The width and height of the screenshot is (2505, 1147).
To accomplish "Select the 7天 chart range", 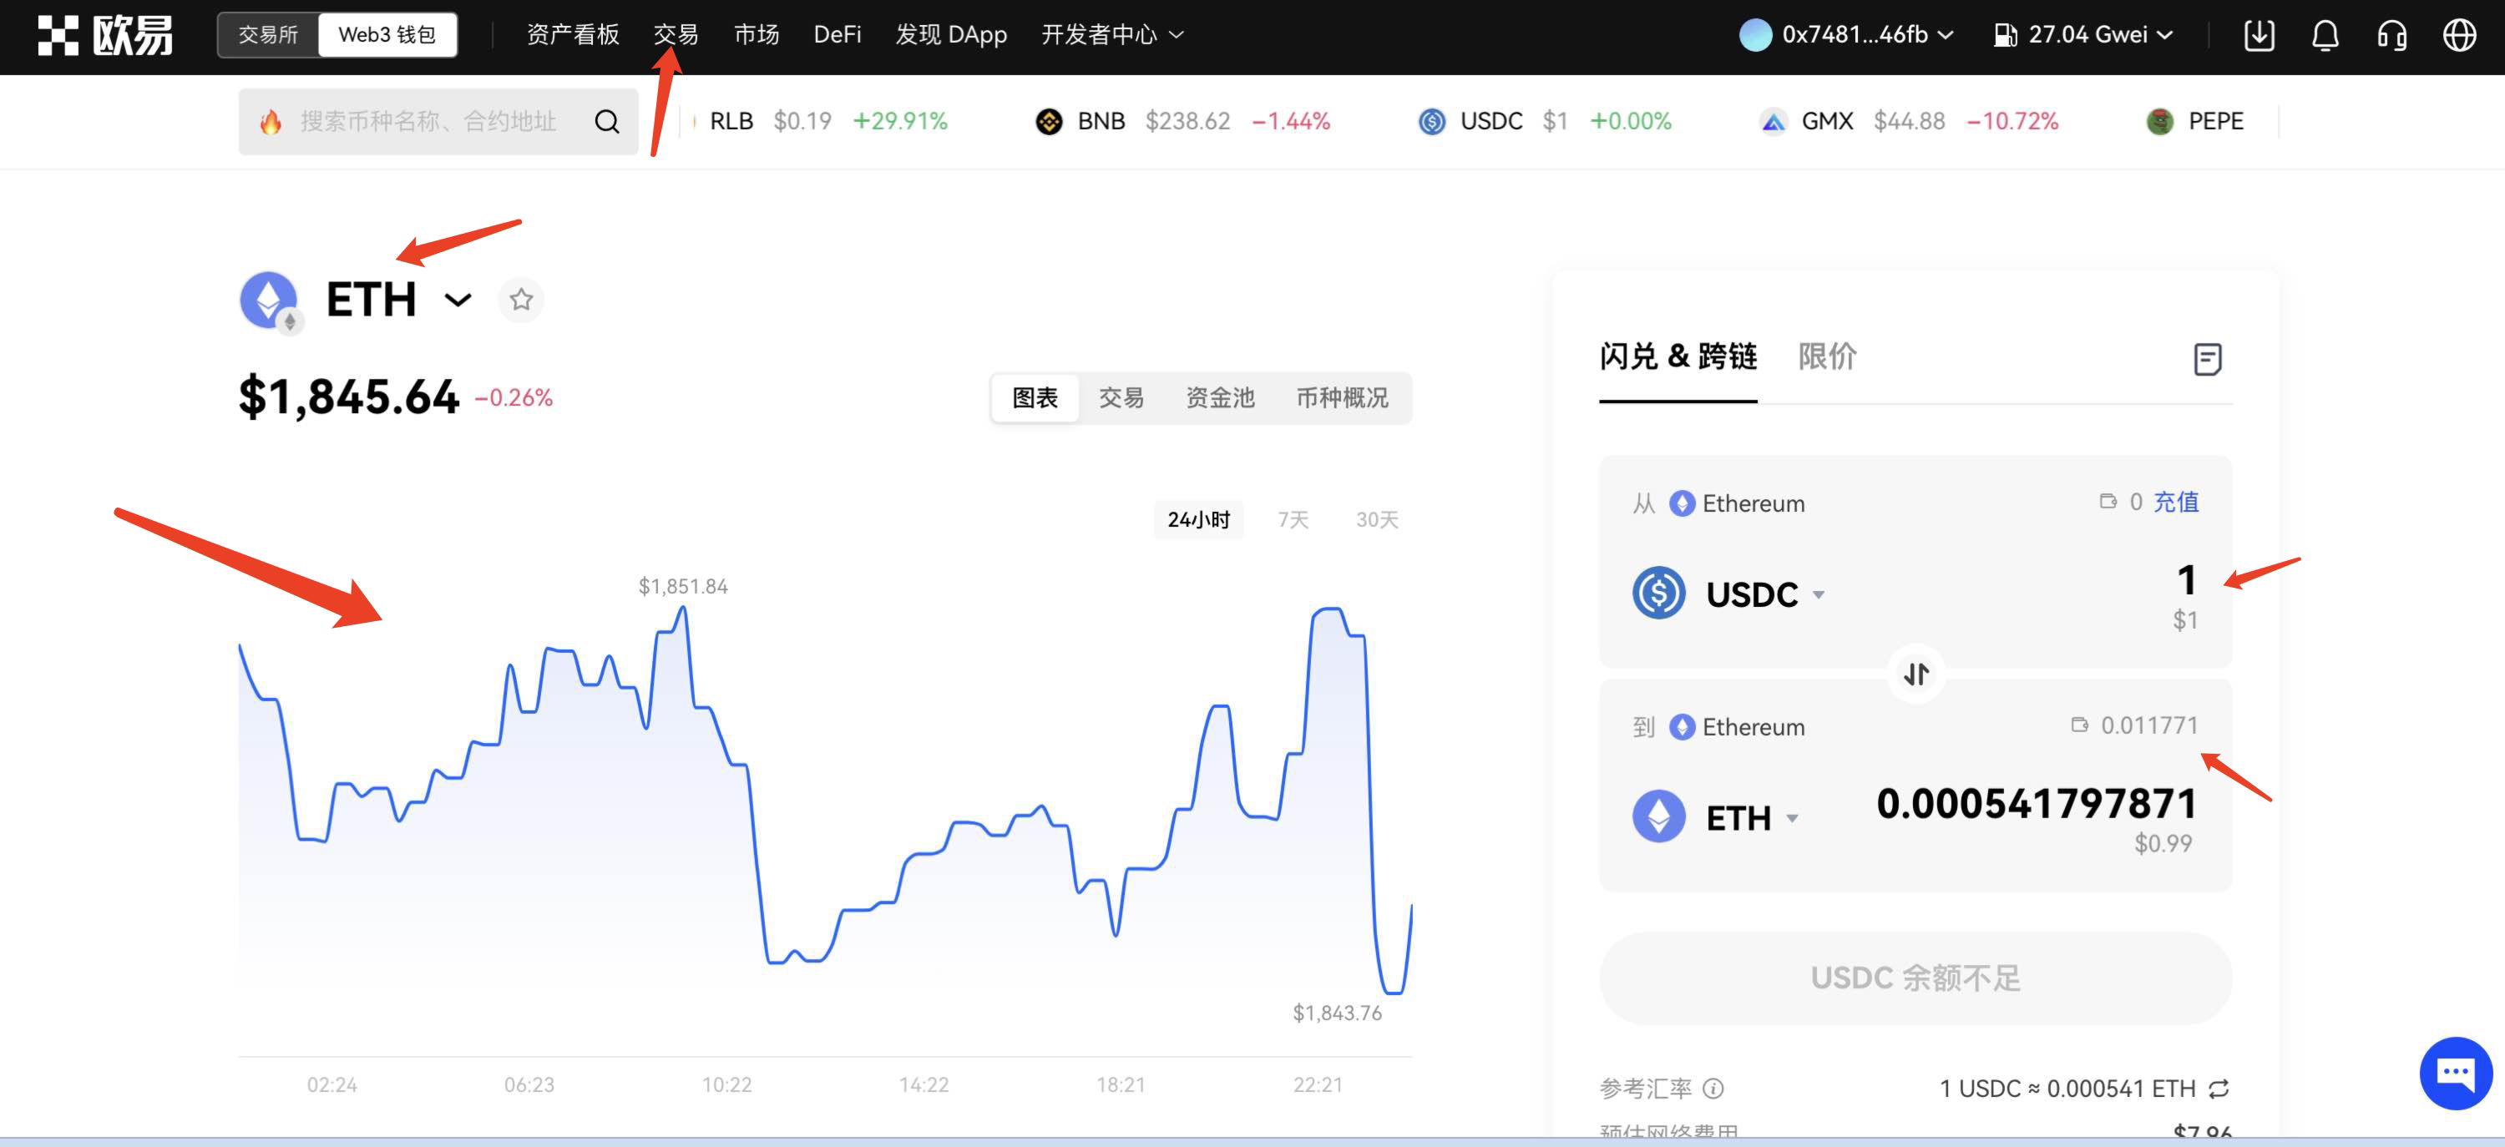I will click(x=1293, y=519).
